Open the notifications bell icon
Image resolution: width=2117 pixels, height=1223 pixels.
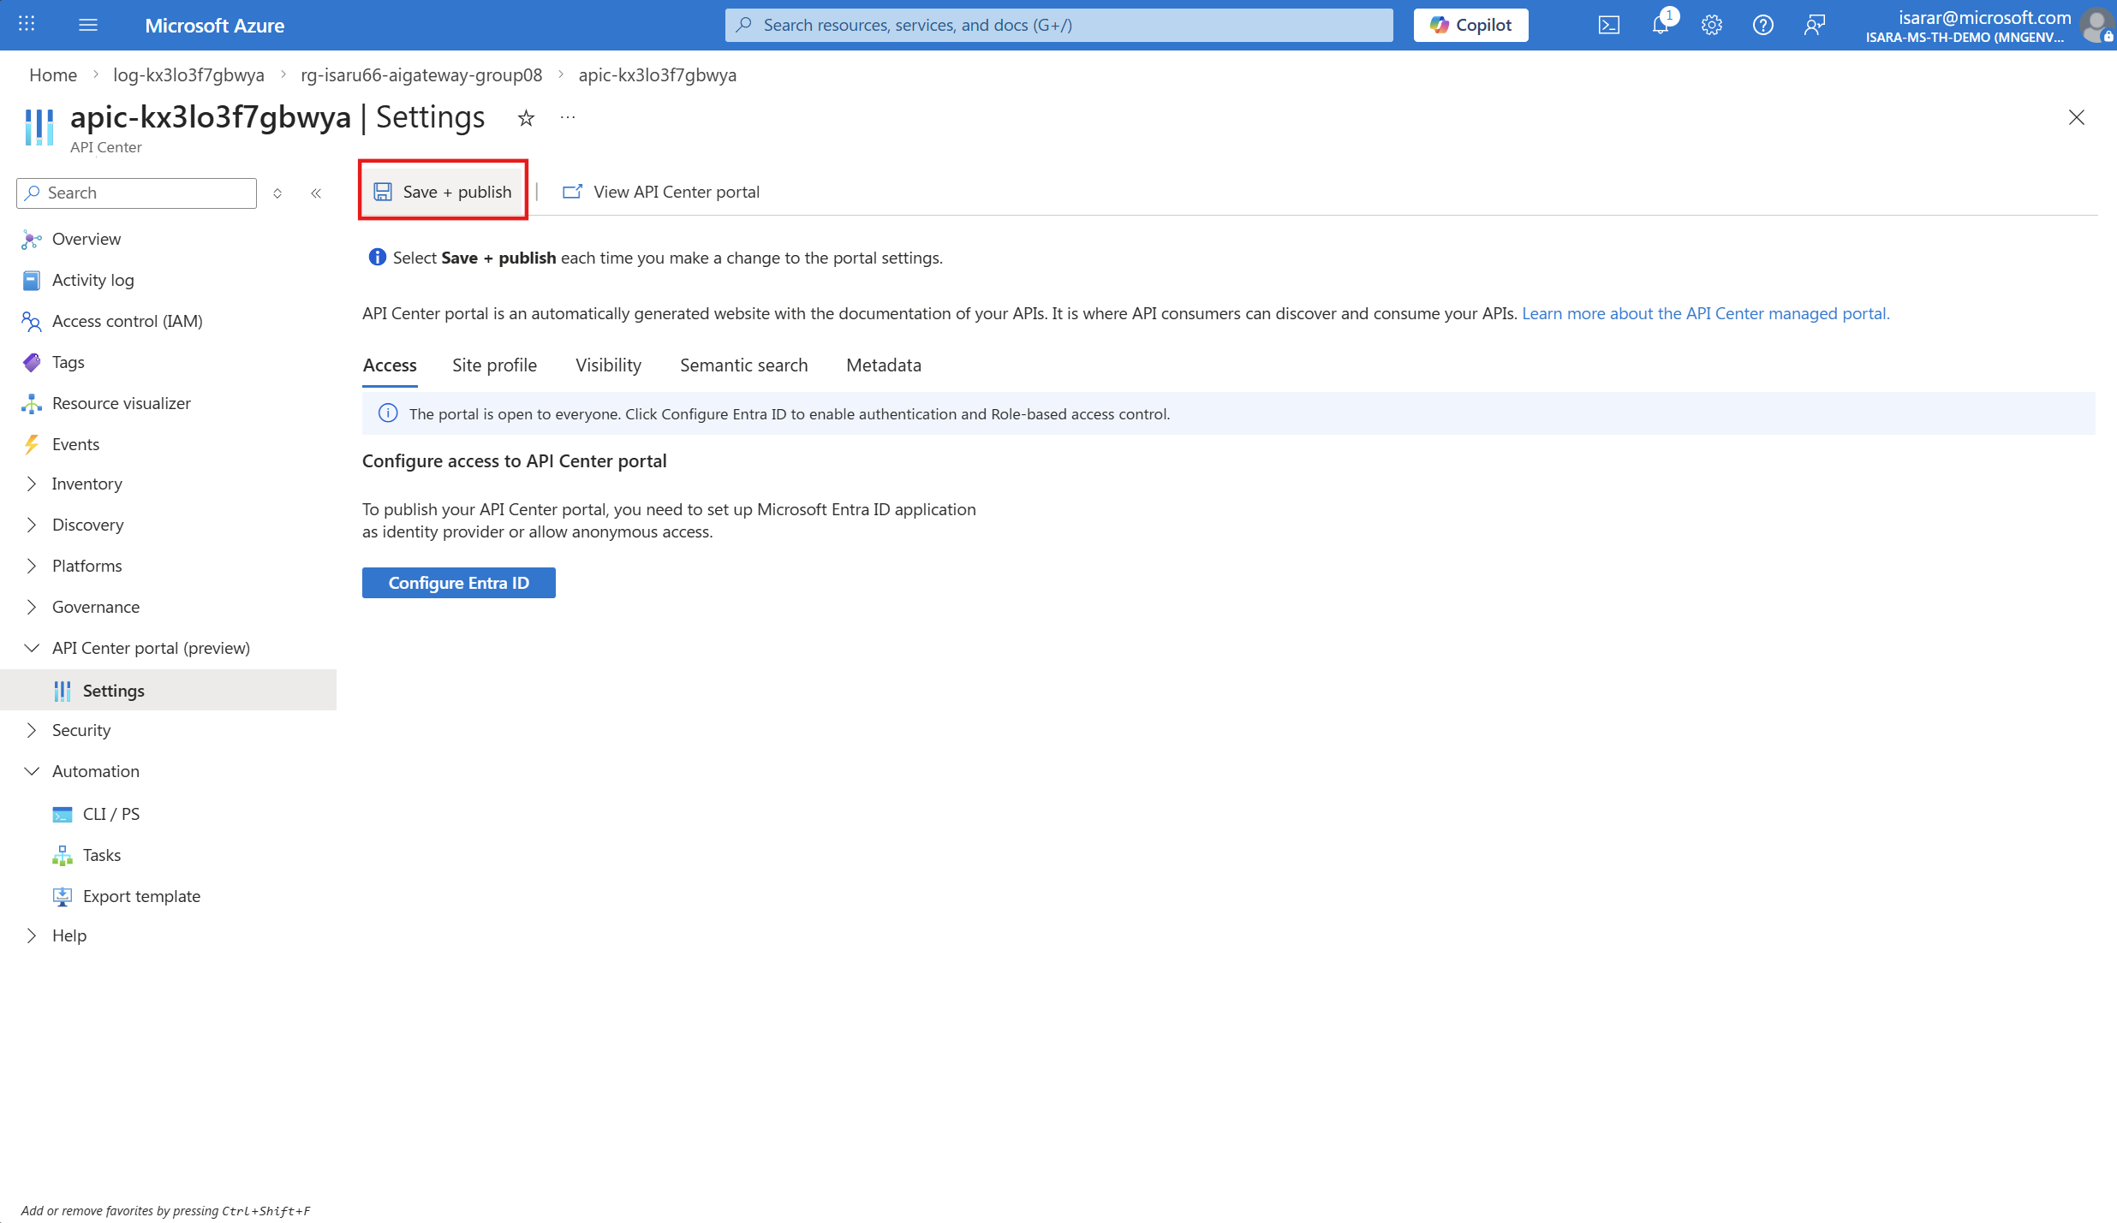tap(1661, 25)
